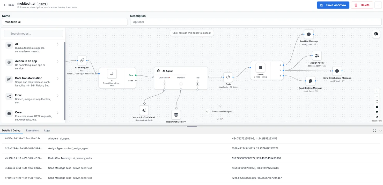Click the Action in an app globe icon
This screenshot has height=185, width=383.
pyautogui.click(x=9, y=62)
